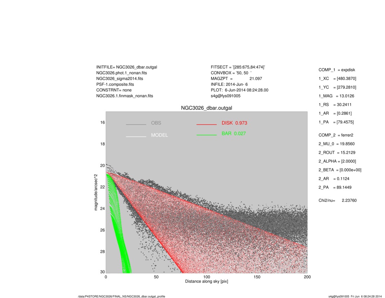
Task: Click the x-axis tick label 100
Action: tap(206, 277)
